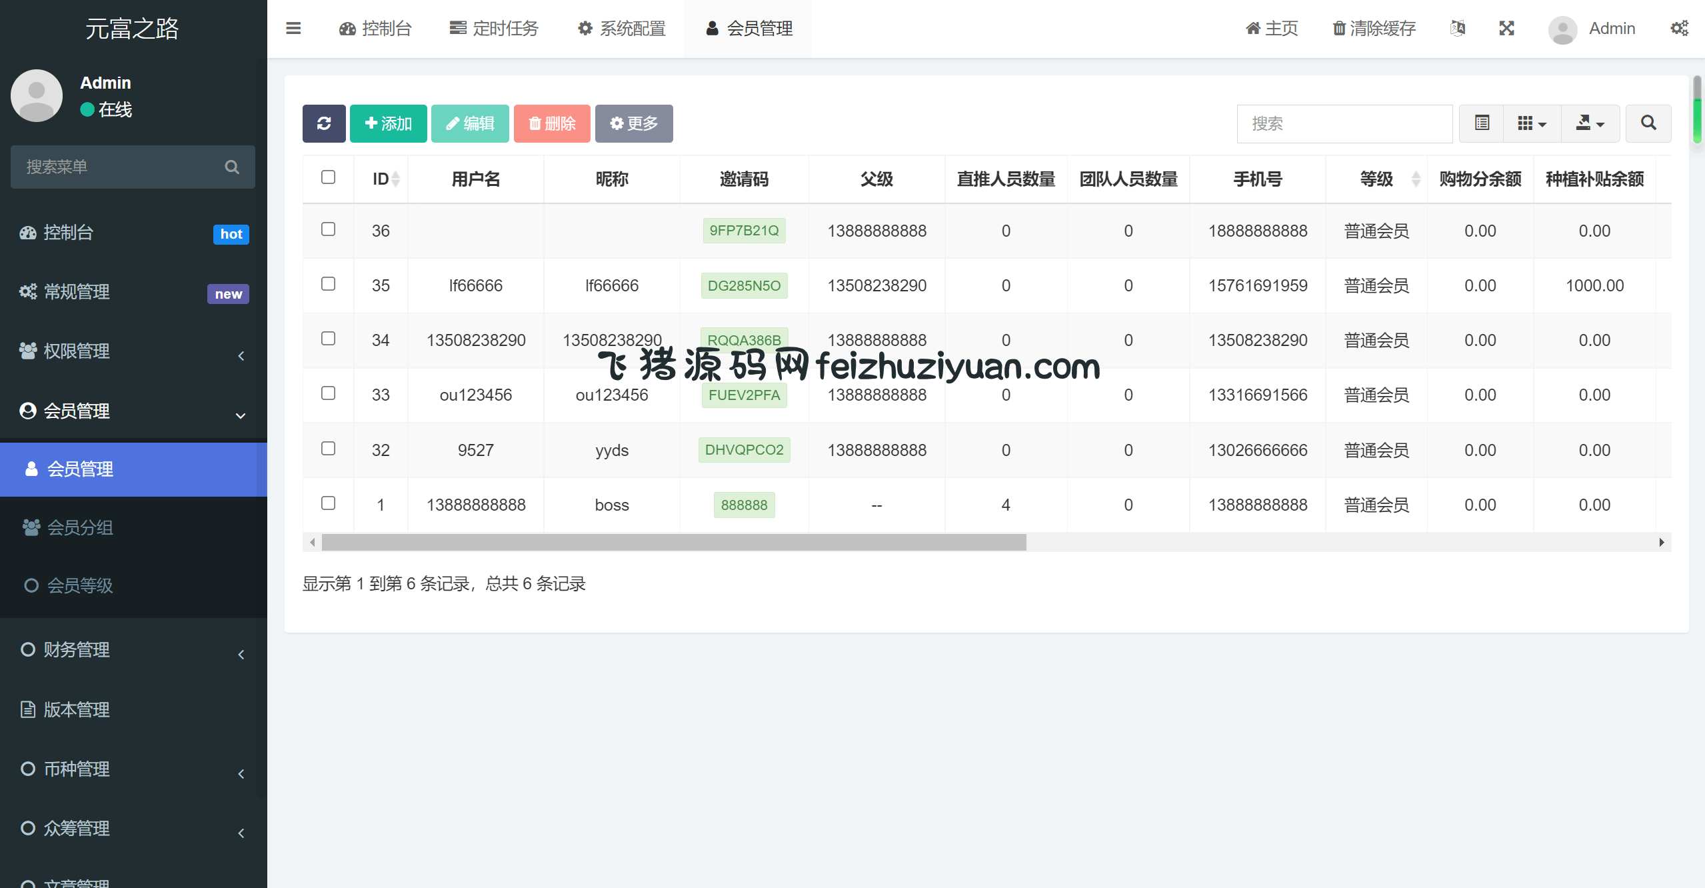This screenshot has height=888, width=1705.
Task: Open the columns visibility dropdown
Action: click(x=1532, y=123)
